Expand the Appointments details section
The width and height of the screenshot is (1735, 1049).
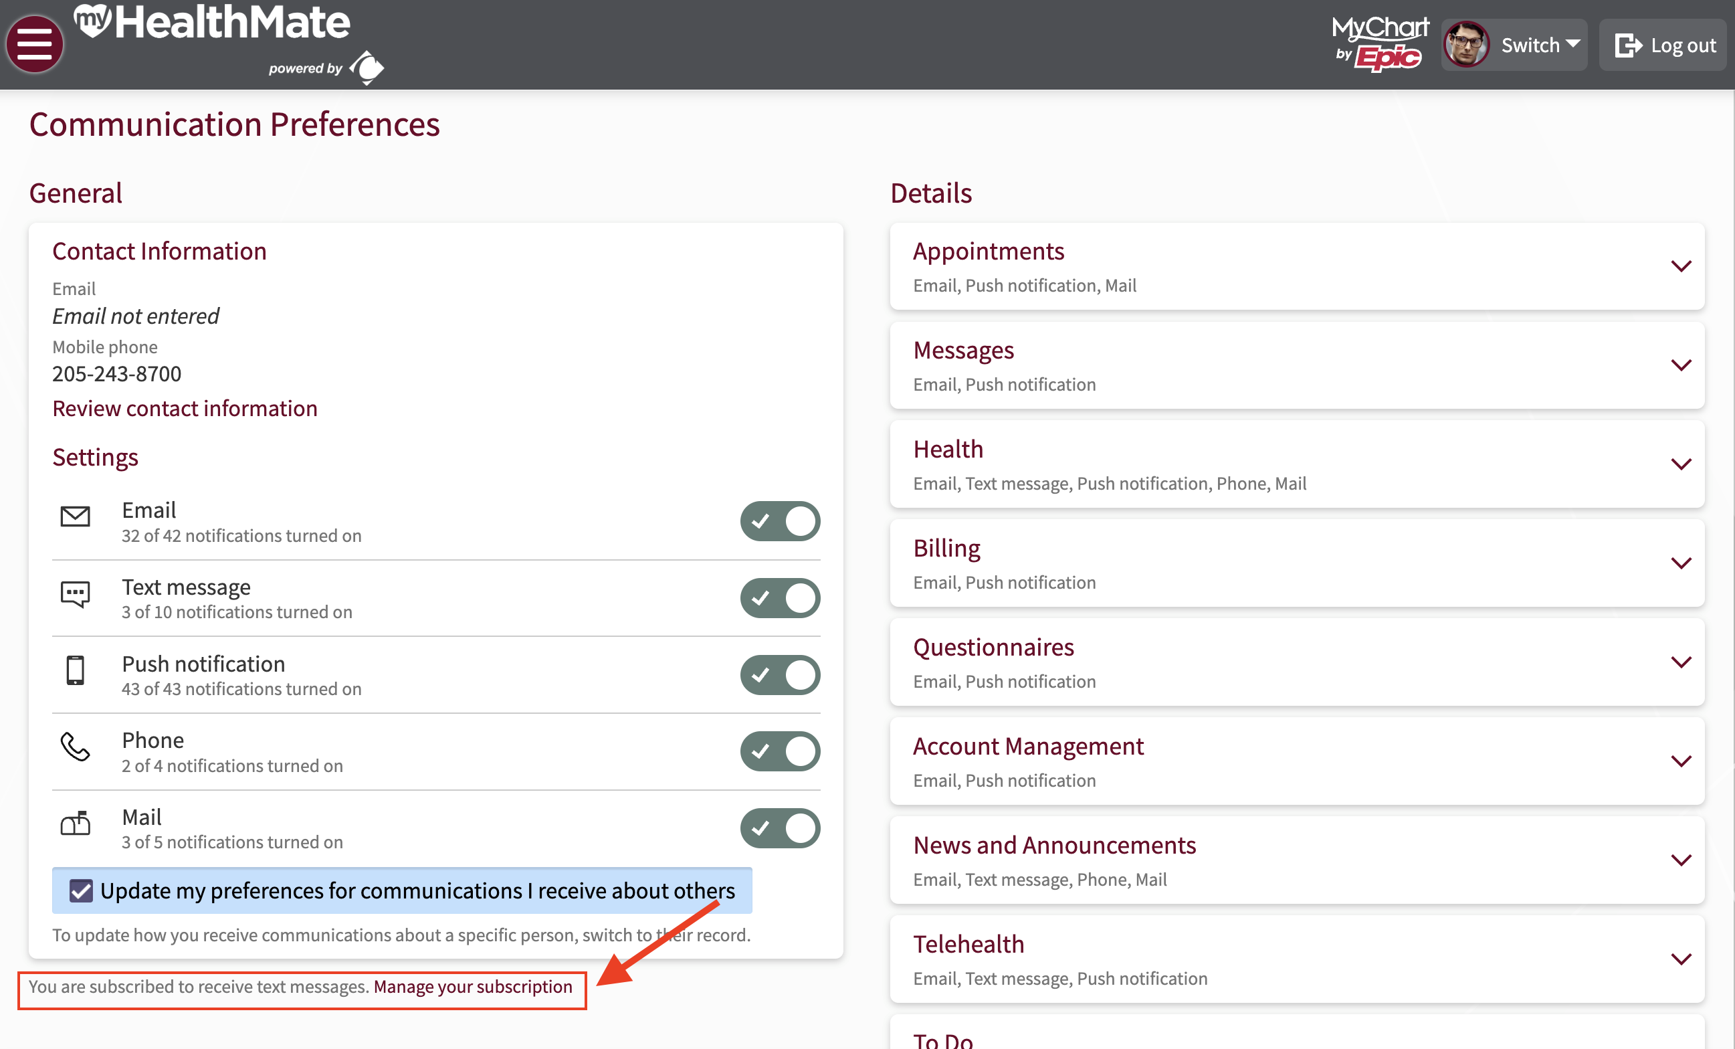click(1681, 266)
